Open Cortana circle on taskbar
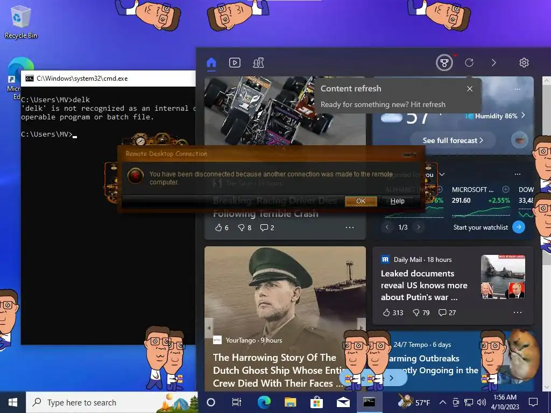Screen dimensions: 551x413 pyautogui.click(x=211, y=402)
